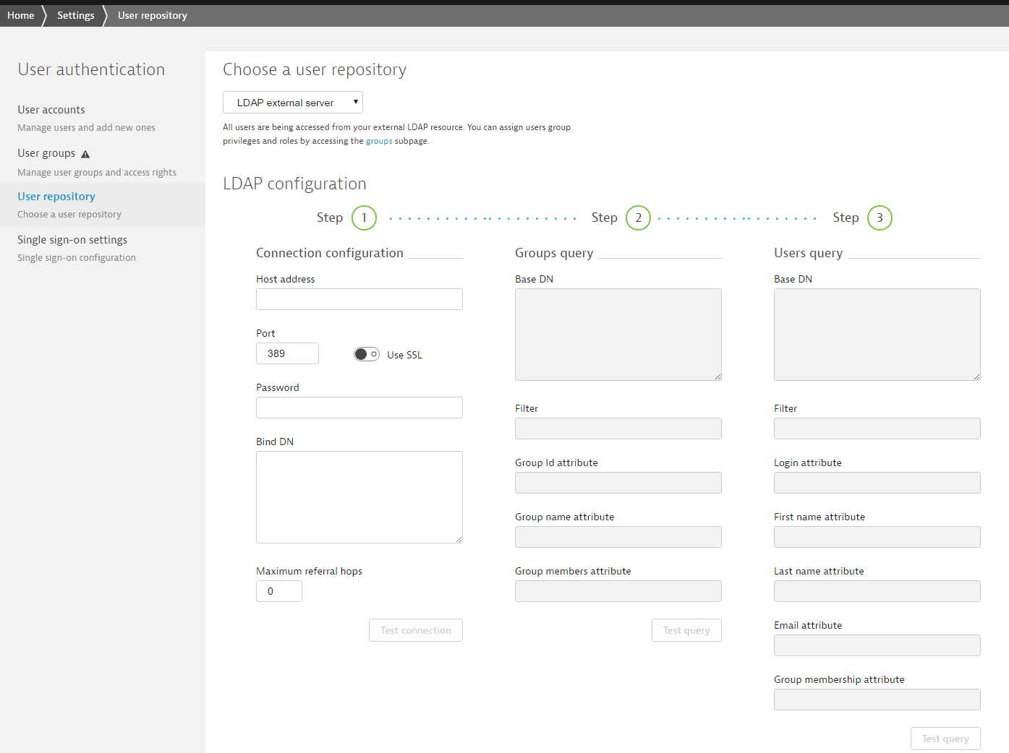This screenshot has width=1009, height=753.
Task: Click the Group name attribute field
Action: coord(618,537)
